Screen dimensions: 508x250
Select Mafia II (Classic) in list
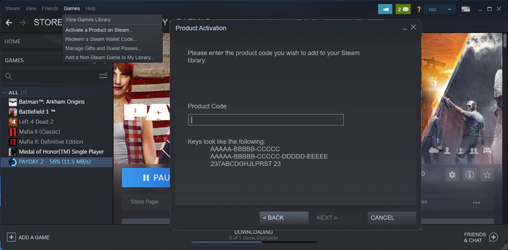click(39, 132)
